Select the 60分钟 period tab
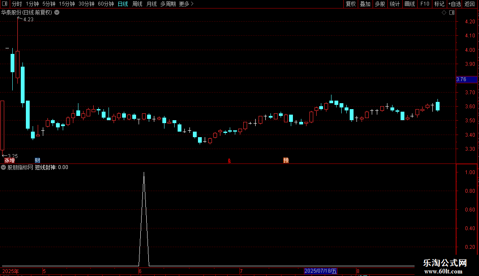 point(106,4)
